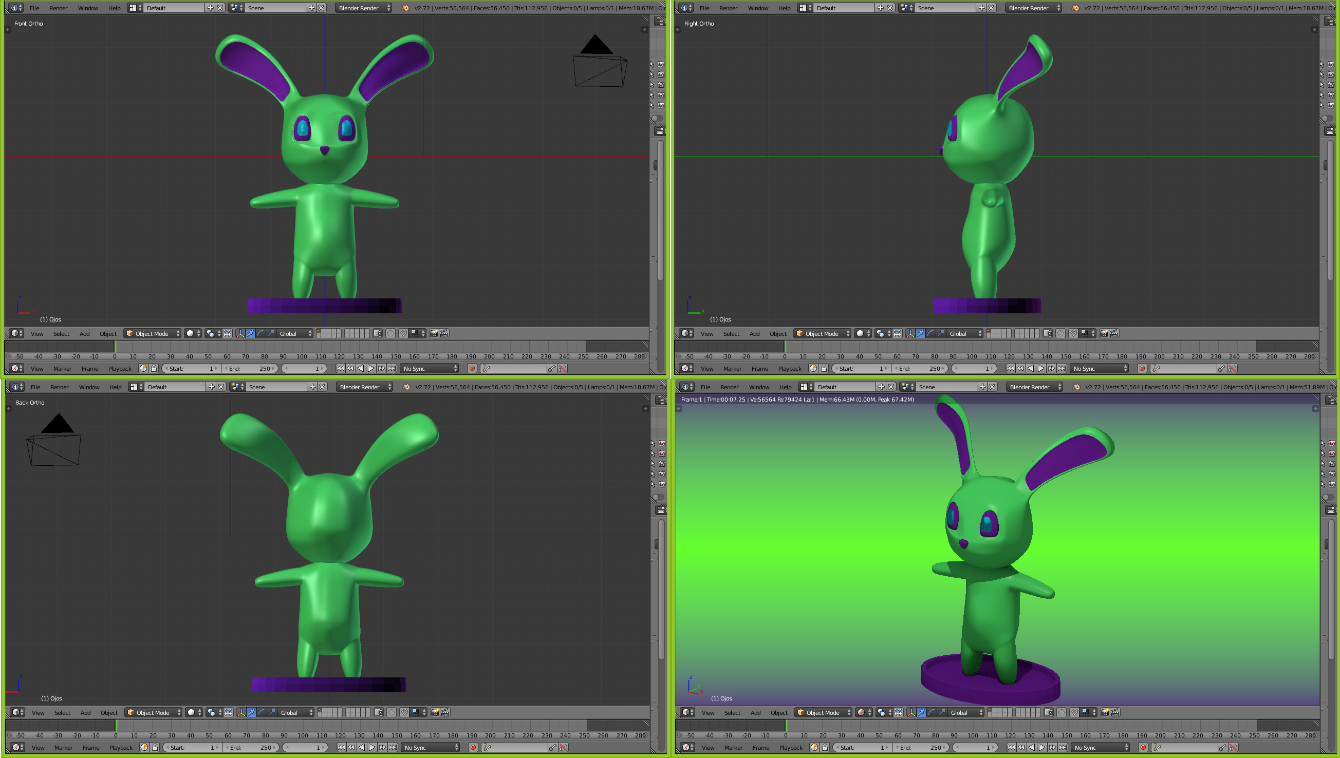
Task: Open Select menu, Front Ortho 3D view header
Action: tap(61, 333)
